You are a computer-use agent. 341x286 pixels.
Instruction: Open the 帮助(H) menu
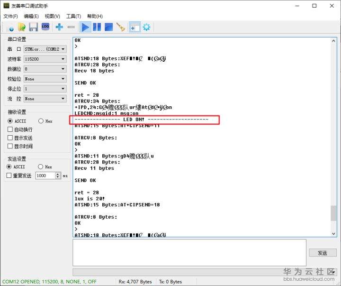[95, 16]
